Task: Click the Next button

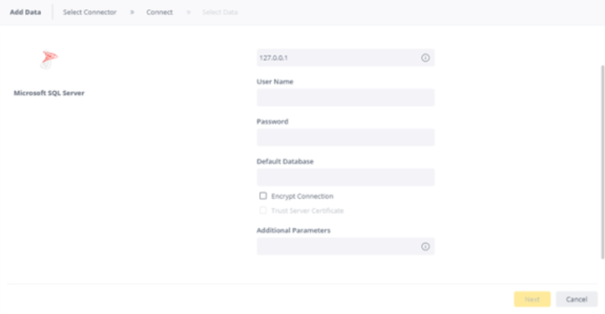Action: pyautogui.click(x=532, y=299)
